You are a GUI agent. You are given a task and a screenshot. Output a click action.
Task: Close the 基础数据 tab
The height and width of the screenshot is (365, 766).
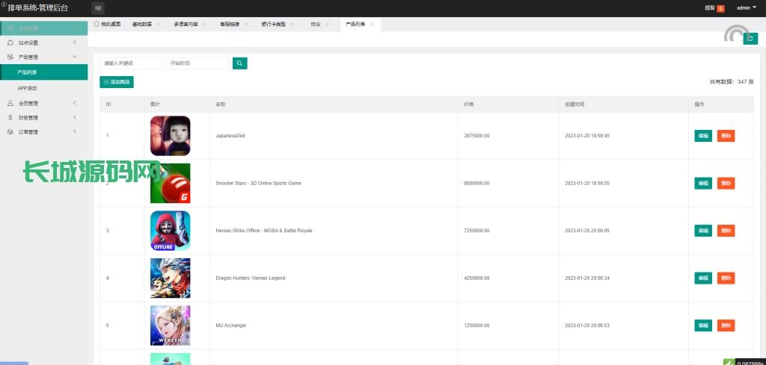(x=159, y=24)
